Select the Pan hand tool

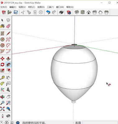(x=8, y=97)
